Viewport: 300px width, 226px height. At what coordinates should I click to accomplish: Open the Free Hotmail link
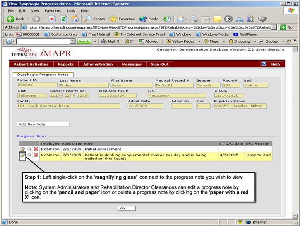[96, 34]
